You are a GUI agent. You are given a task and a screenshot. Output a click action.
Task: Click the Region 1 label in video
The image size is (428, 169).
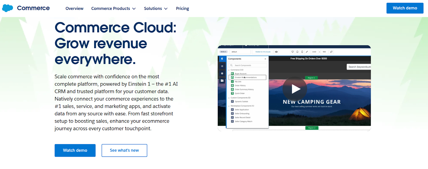[311, 78]
